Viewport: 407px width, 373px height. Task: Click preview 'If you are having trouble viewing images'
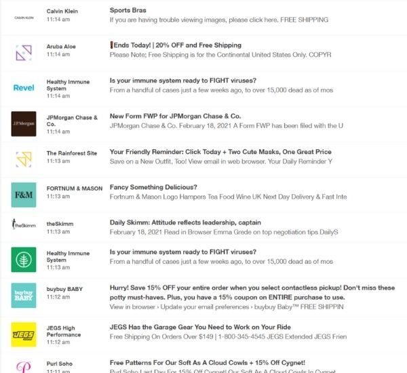(219, 20)
